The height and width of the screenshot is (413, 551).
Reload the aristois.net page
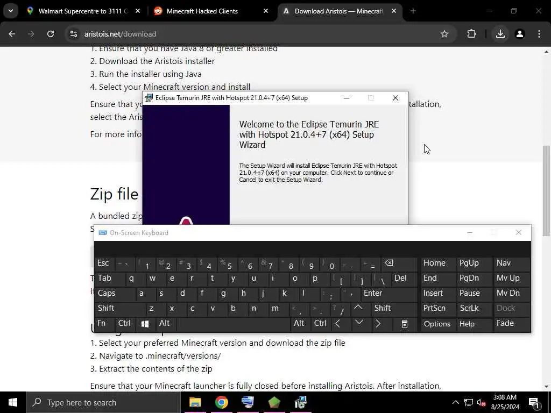51,34
